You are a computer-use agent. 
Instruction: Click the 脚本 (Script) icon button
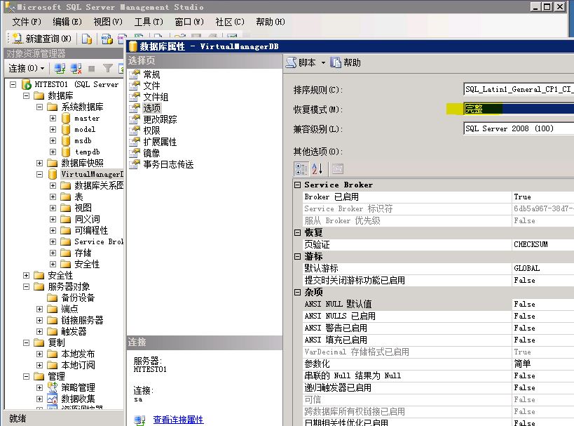(292, 62)
